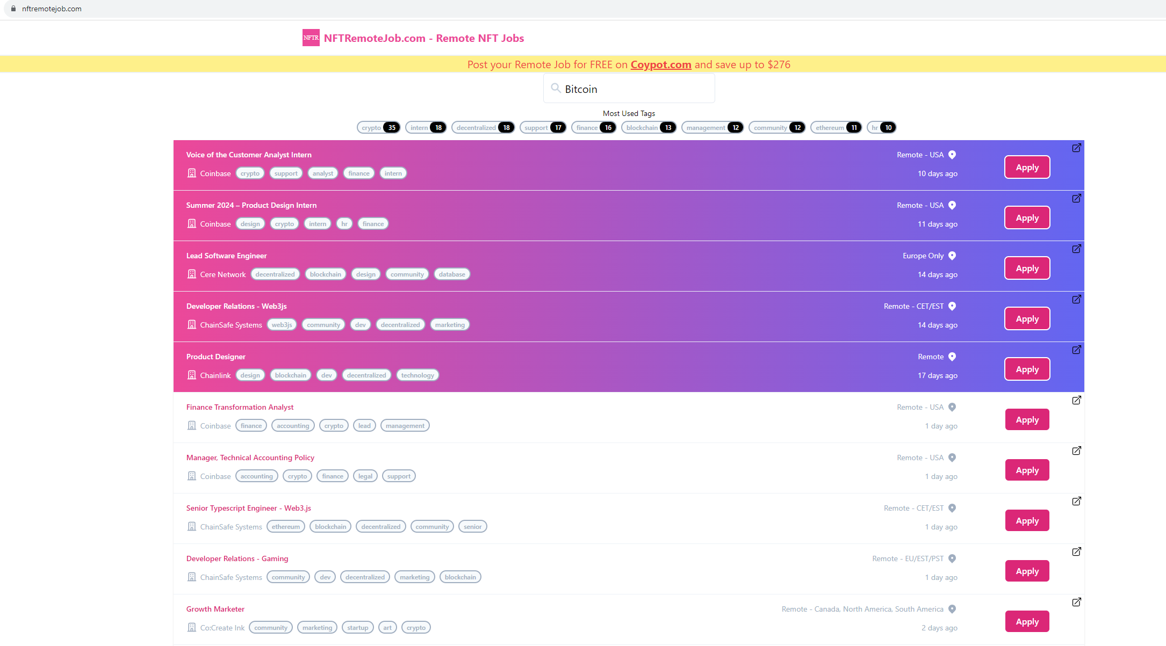Viewport: 1166px width, 646px height.
Task: Click the search magnifier icon
Action: [556, 88]
